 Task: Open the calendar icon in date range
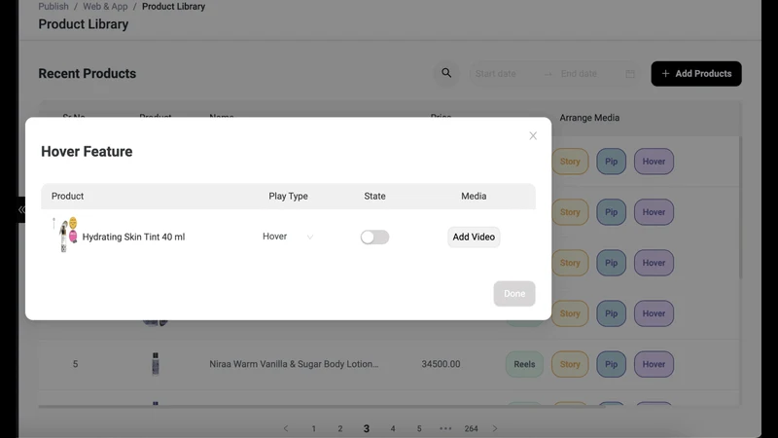click(630, 74)
